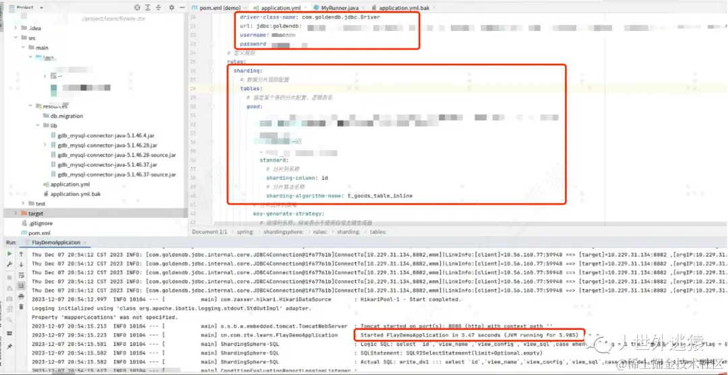Collapse the resources folder

(x=30, y=106)
